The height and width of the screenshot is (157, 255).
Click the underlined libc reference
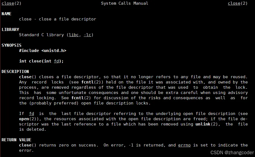[x=74, y=35]
